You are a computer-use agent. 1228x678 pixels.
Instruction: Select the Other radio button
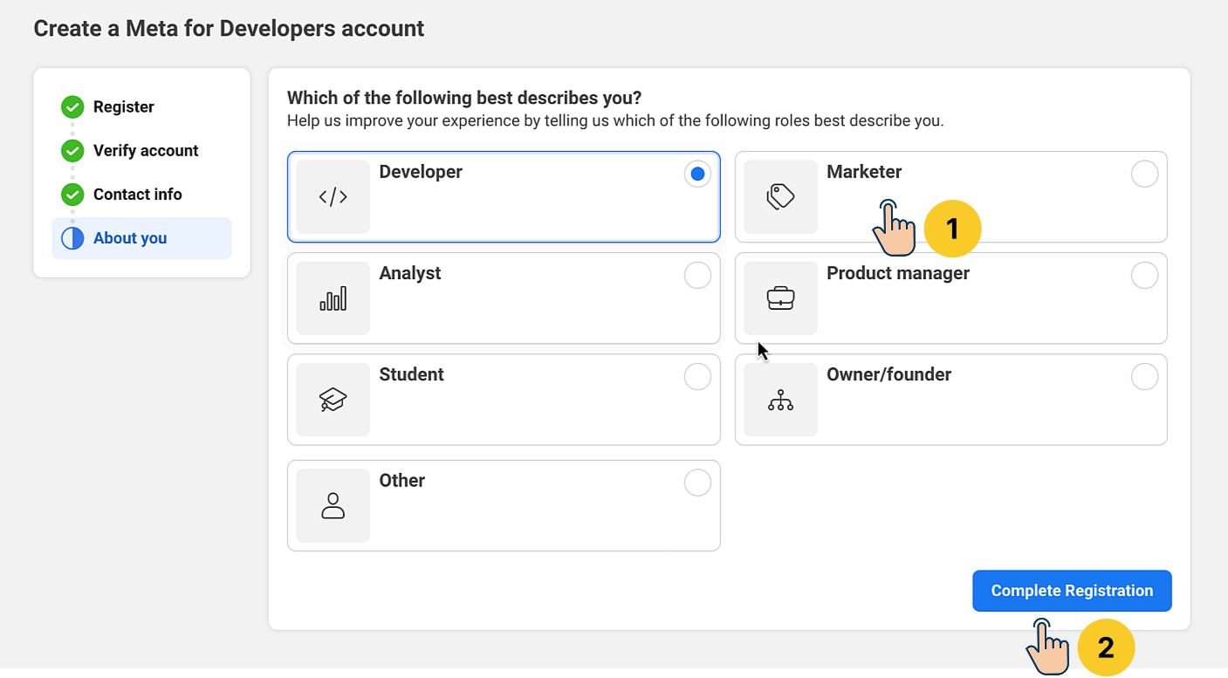[x=697, y=483]
